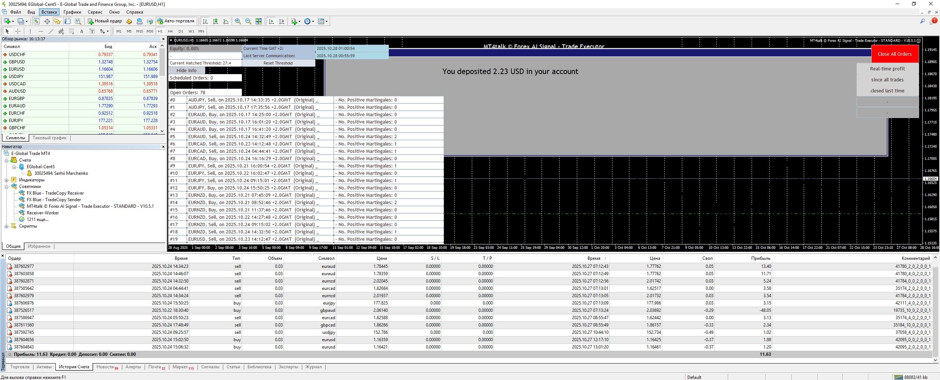Click the Tile Windows icon
The height and width of the screenshot is (380, 940).
click(258, 21)
